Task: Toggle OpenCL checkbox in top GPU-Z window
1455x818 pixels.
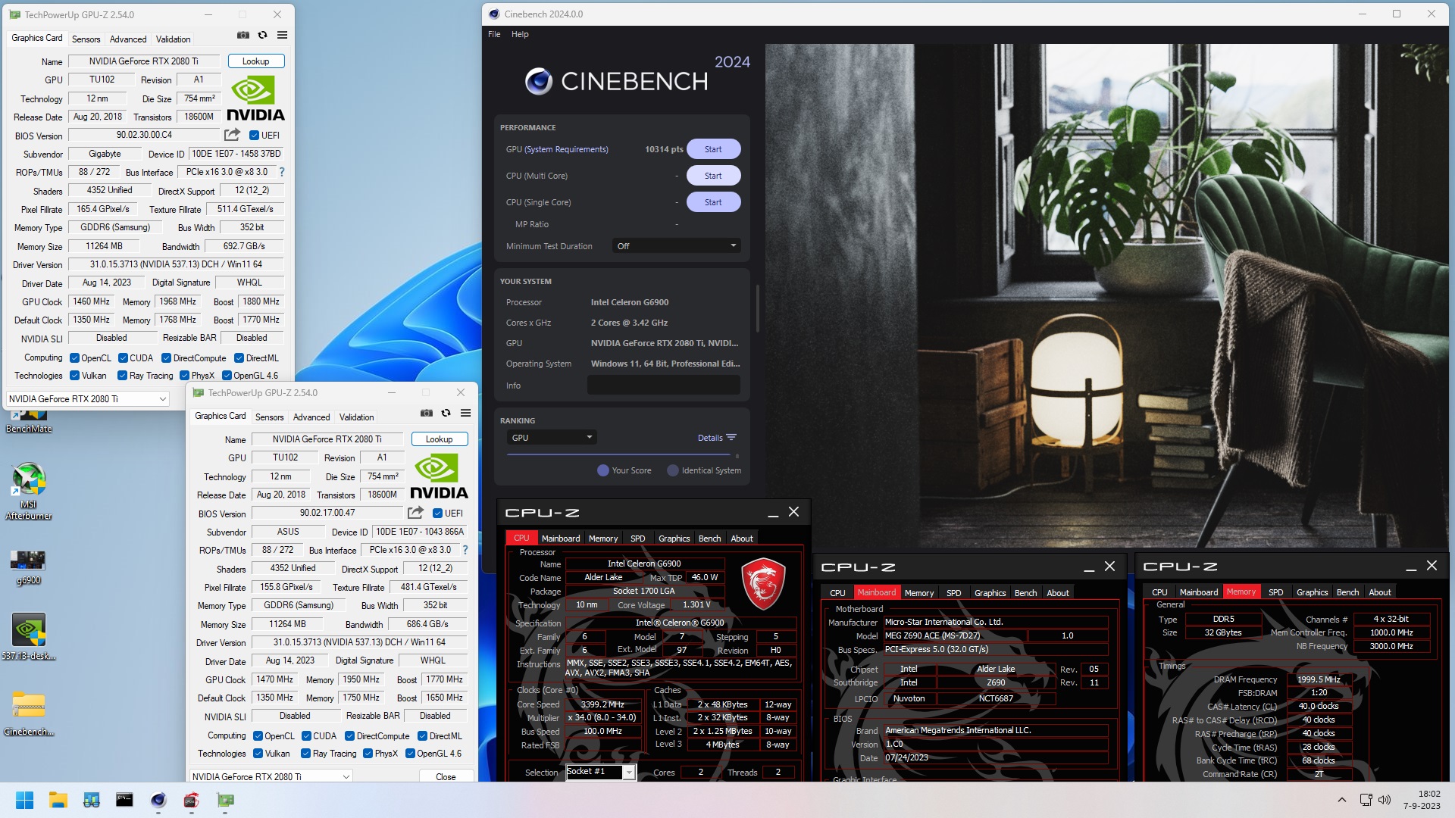Action: coord(74,358)
